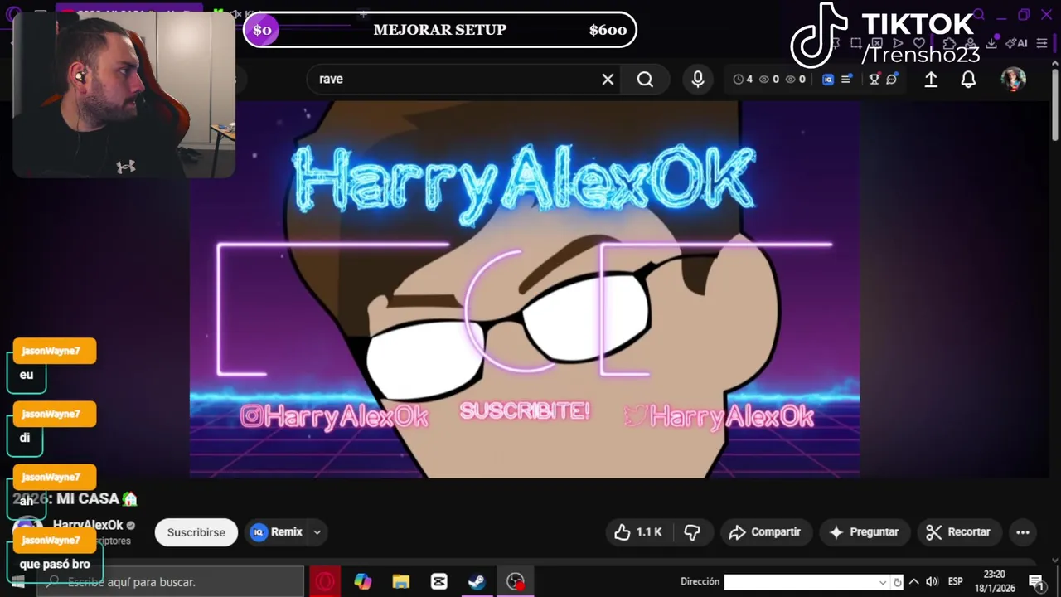Image resolution: width=1061 pixels, height=597 pixels.
Task: Open the upload arrow icon
Action: click(x=931, y=79)
